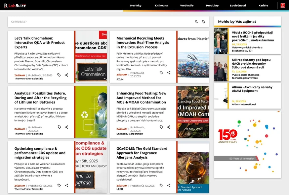Click the LabRulez logo
Image resolution: width=289 pixels, height=195 pixels.
(x=15, y=5)
